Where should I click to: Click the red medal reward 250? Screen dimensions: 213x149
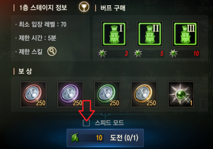pos(34,94)
